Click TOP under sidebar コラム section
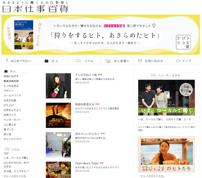The height and width of the screenshot is (178, 202). [6, 153]
